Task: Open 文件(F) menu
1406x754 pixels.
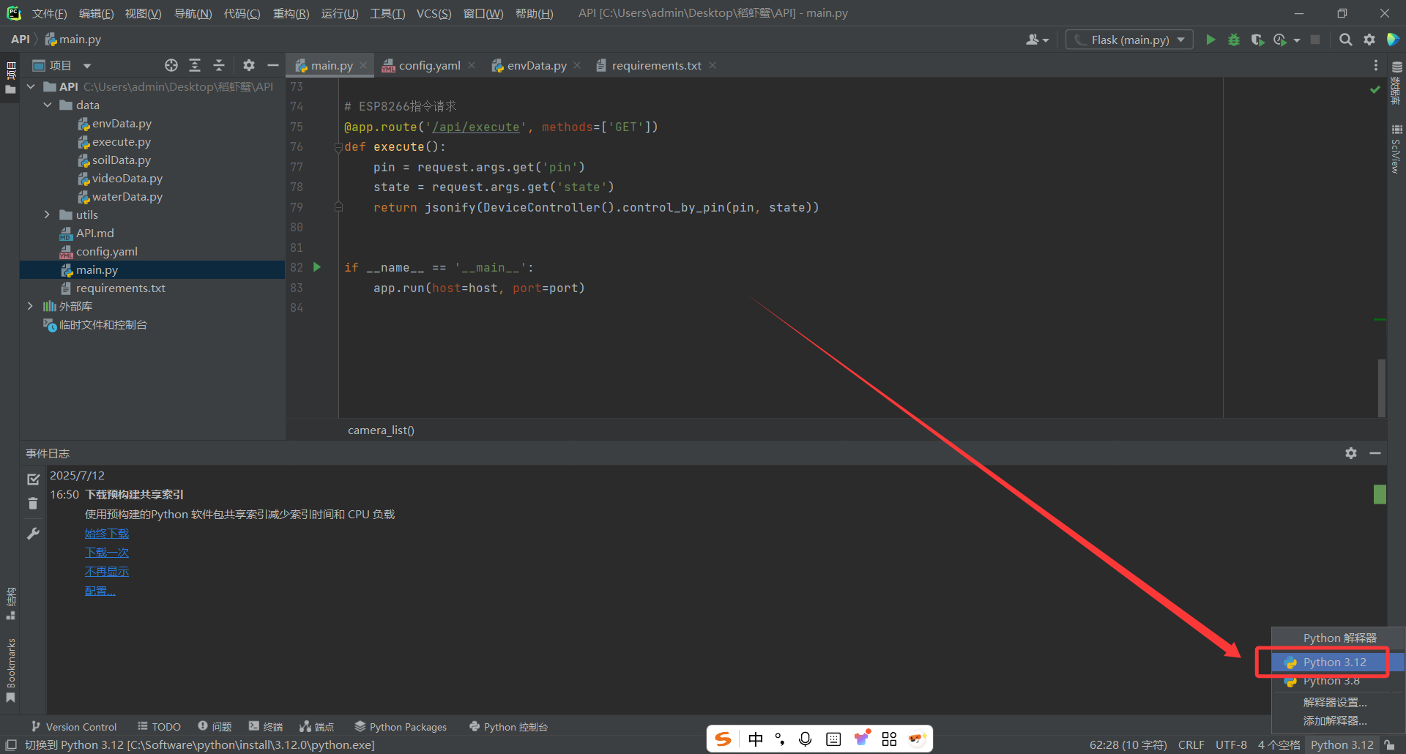Action: pyautogui.click(x=49, y=13)
